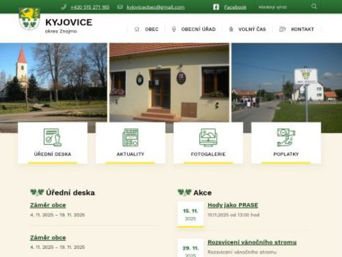Click the picture monitor icon for Fotogalerie

click(x=208, y=137)
